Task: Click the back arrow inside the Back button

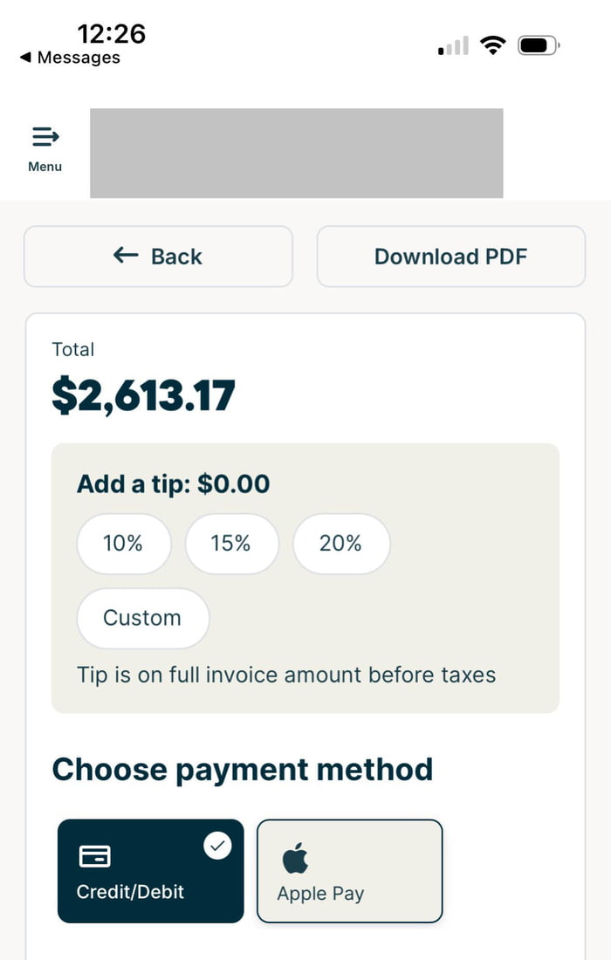Action: tap(125, 257)
